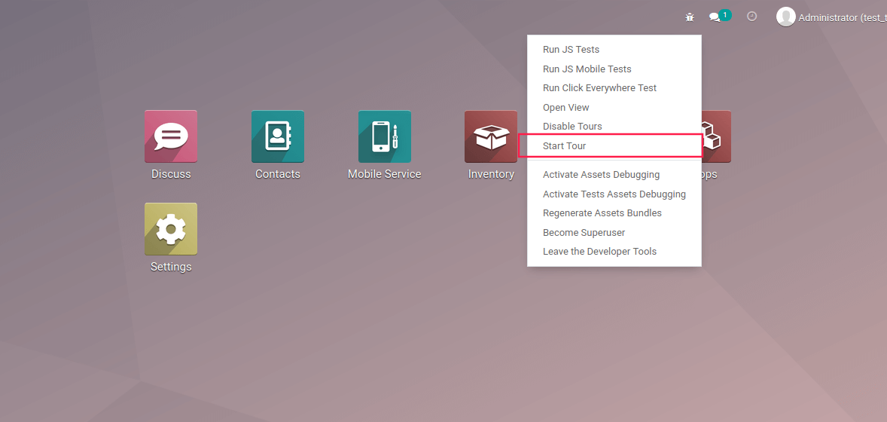Open the Settings gear app icon
The image size is (887, 422).
click(x=171, y=229)
